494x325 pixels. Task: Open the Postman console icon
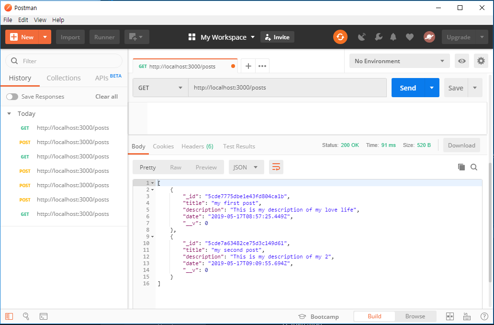click(44, 316)
